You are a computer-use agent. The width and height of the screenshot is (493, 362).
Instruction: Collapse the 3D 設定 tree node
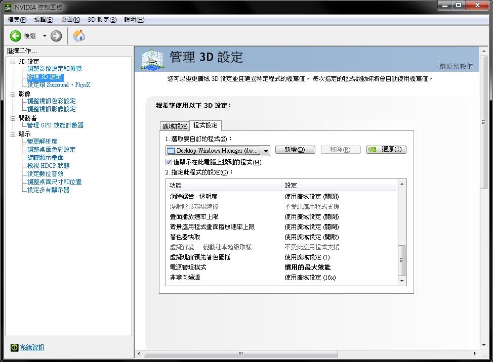[x=13, y=62]
